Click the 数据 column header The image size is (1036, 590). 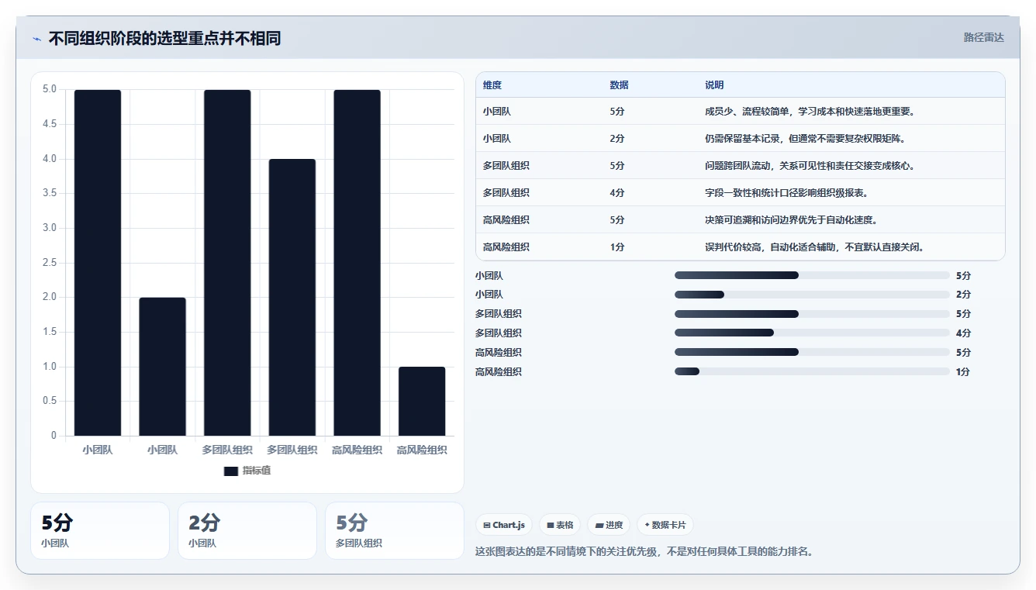coord(619,85)
